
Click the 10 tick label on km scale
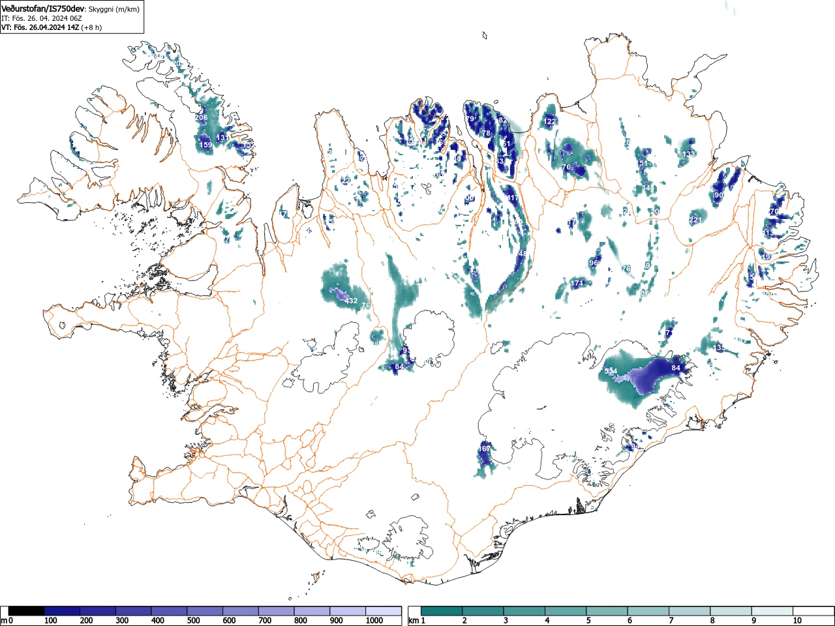[x=797, y=621]
